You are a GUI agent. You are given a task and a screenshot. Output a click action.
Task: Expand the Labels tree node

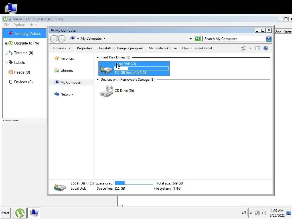coord(6,63)
